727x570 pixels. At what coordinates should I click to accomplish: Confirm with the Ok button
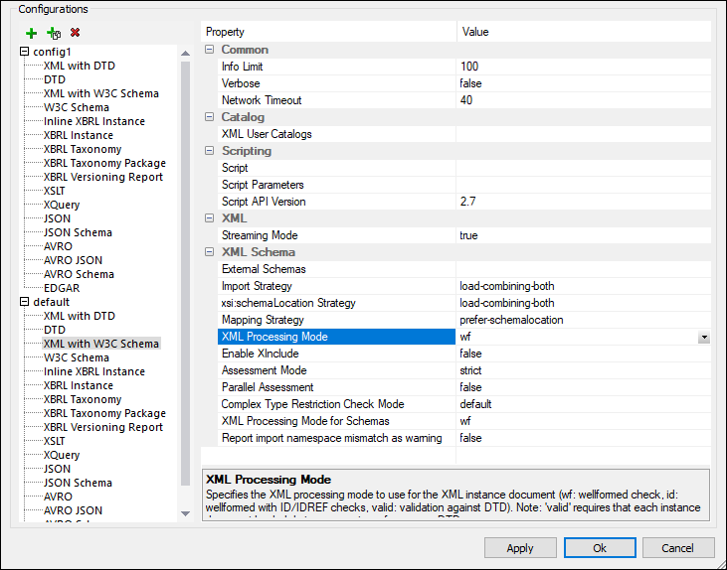coord(599,548)
